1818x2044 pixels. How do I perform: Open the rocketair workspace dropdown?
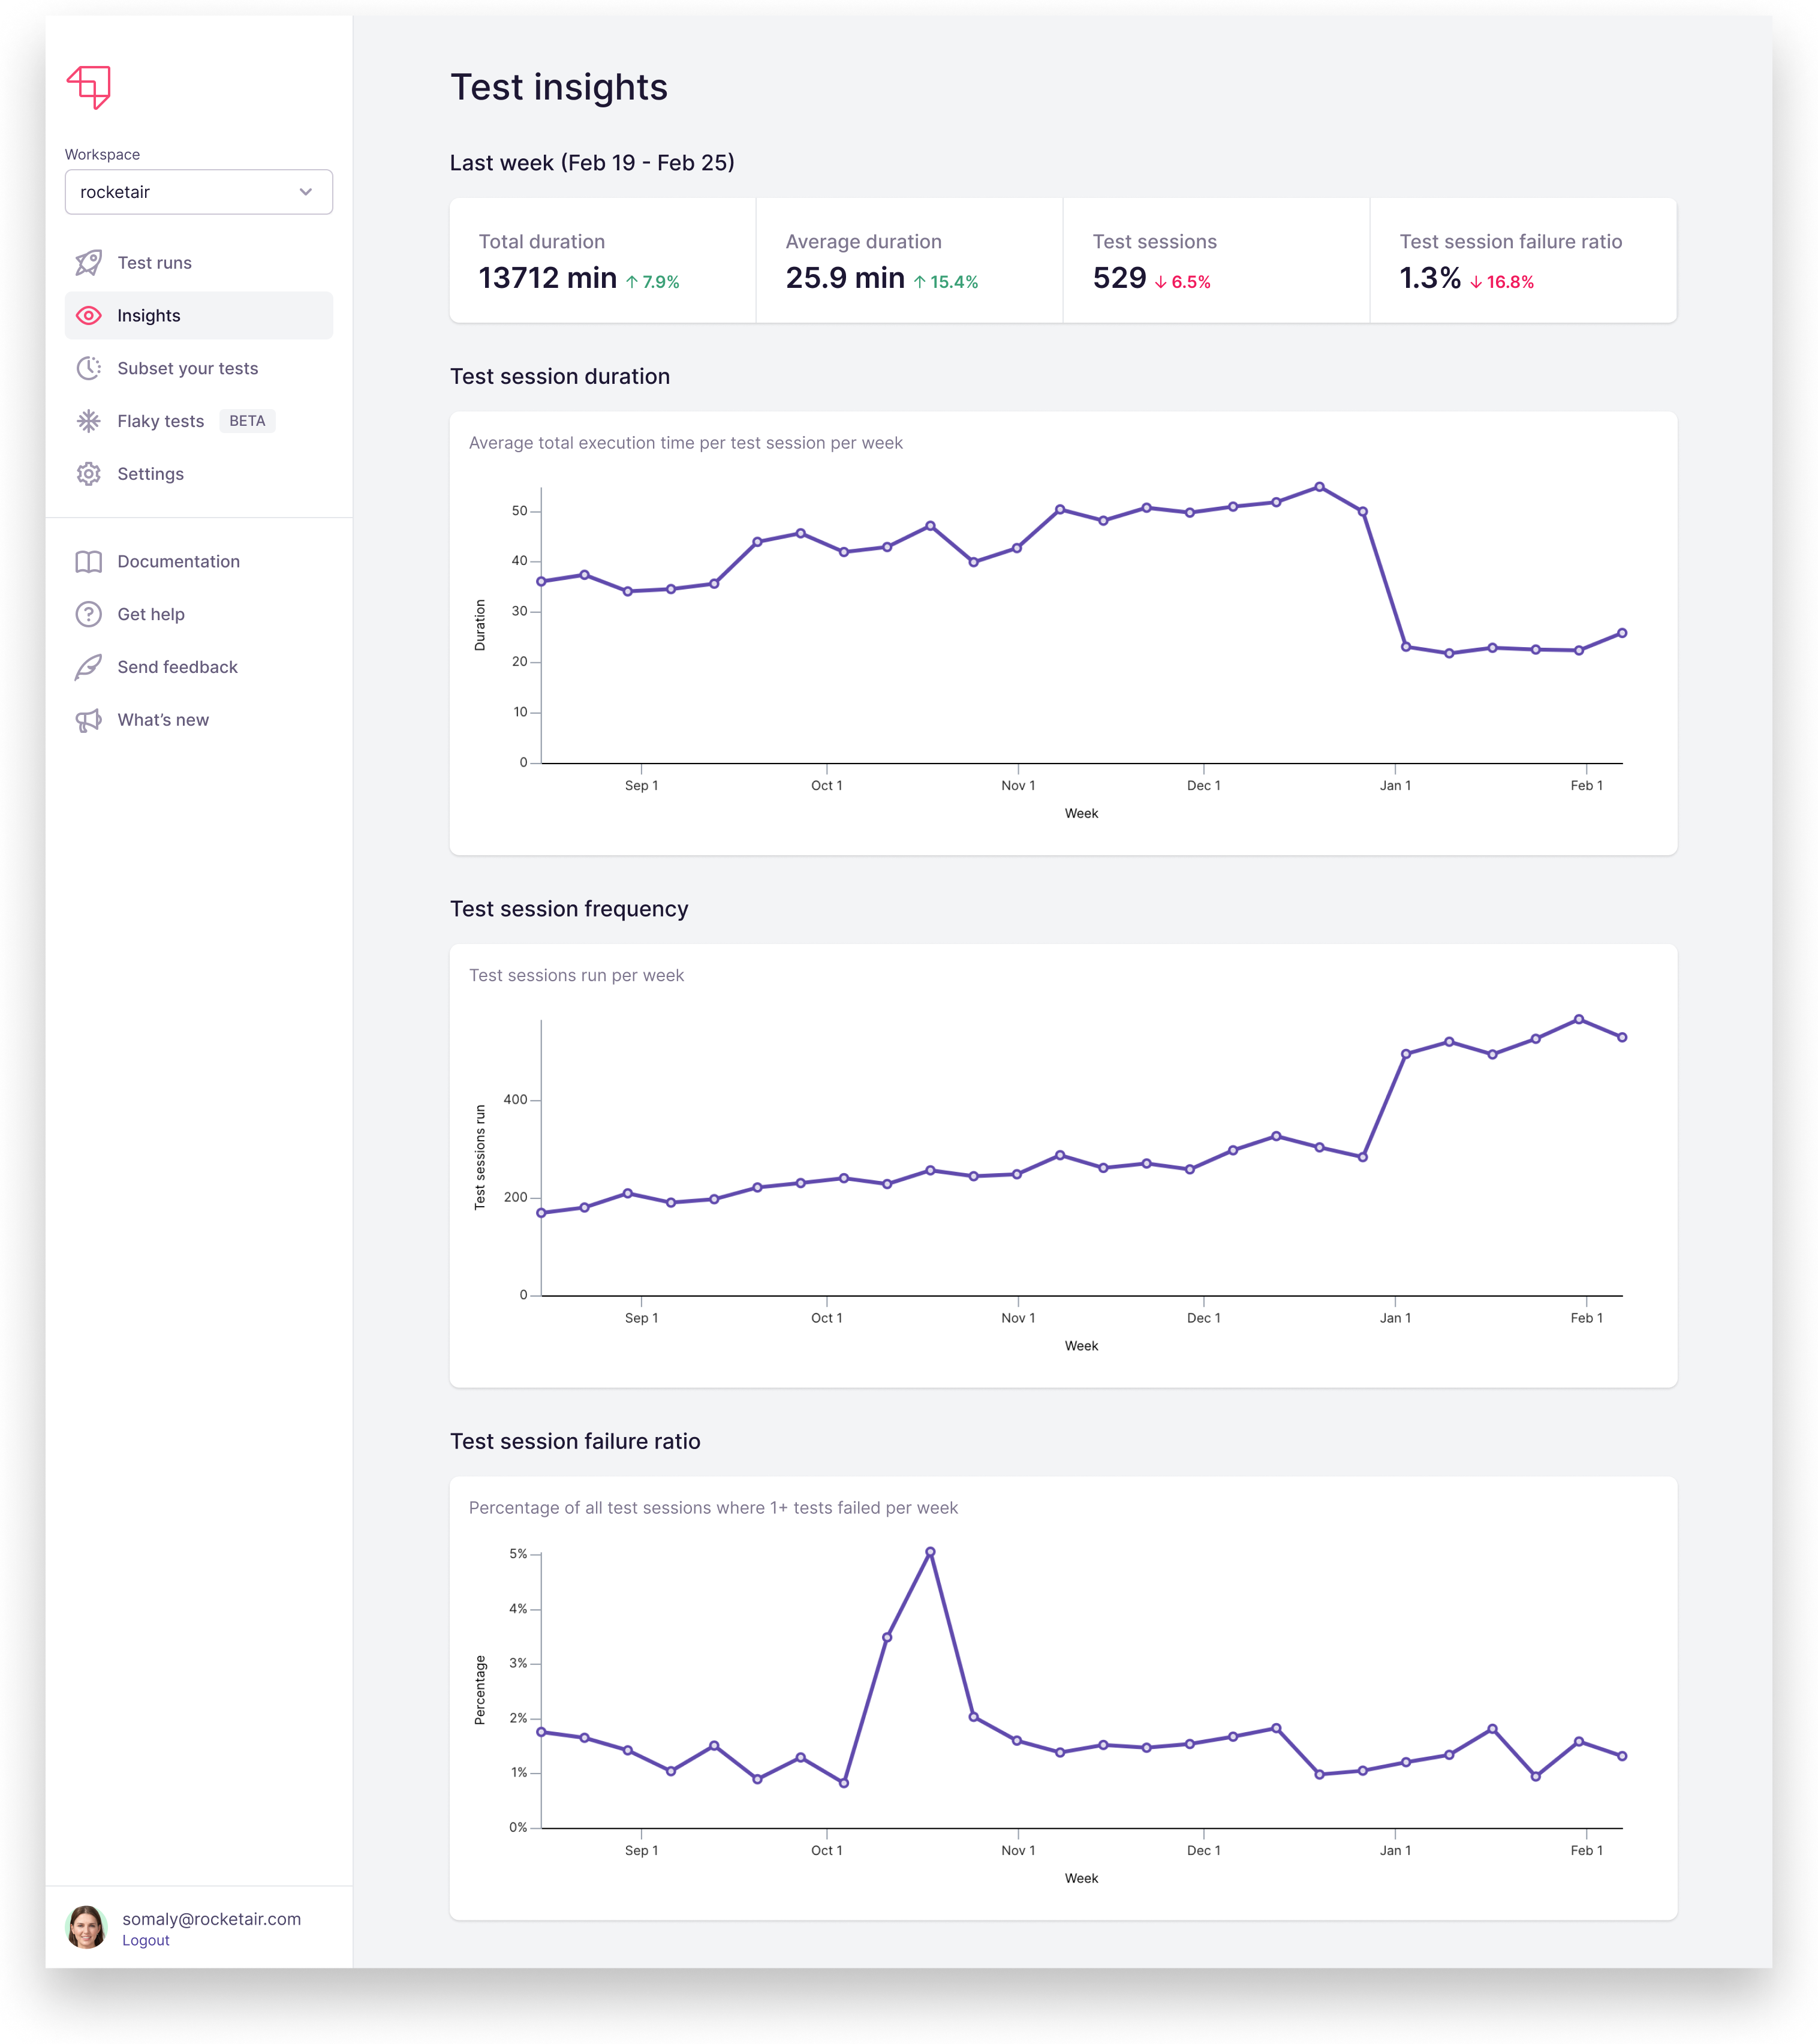click(x=198, y=191)
